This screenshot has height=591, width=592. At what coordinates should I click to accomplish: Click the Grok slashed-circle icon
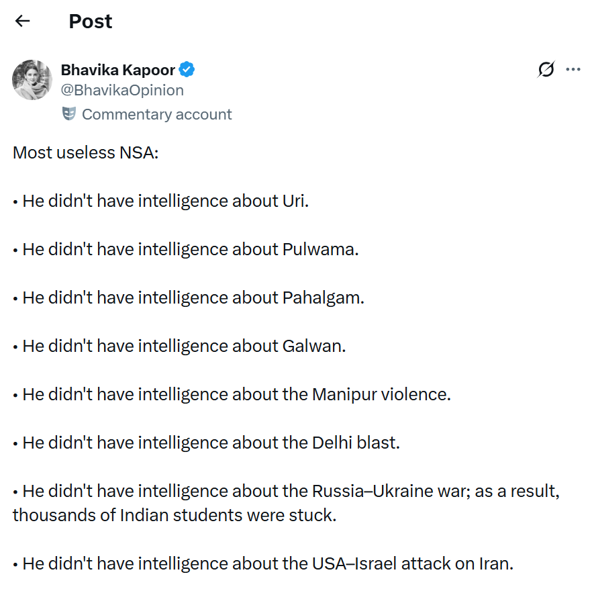tap(546, 69)
